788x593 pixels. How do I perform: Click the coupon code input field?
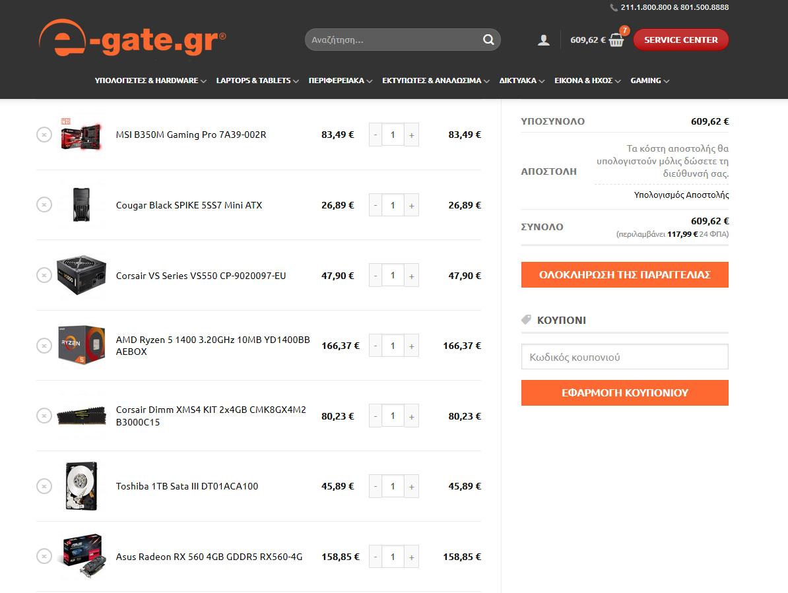click(x=625, y=356)
